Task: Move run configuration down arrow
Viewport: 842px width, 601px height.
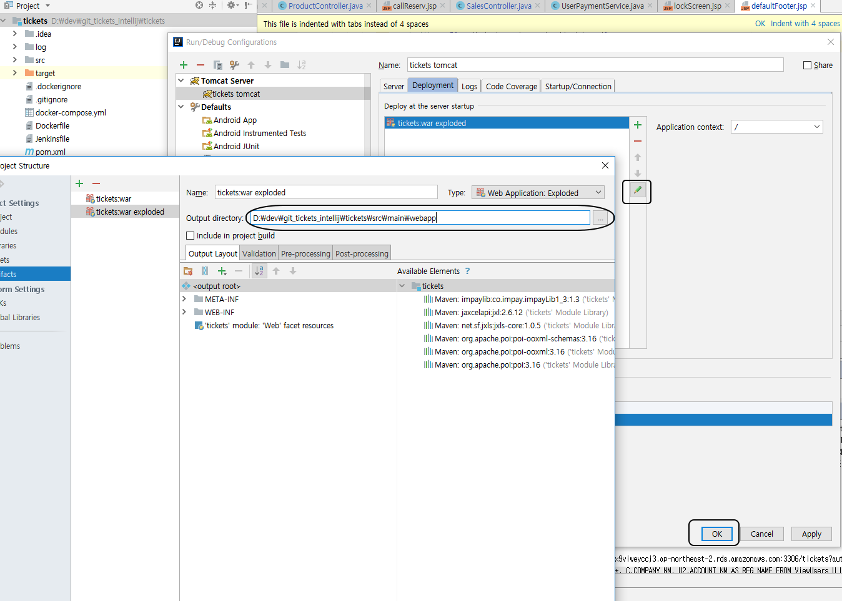Action: point(268,65)
